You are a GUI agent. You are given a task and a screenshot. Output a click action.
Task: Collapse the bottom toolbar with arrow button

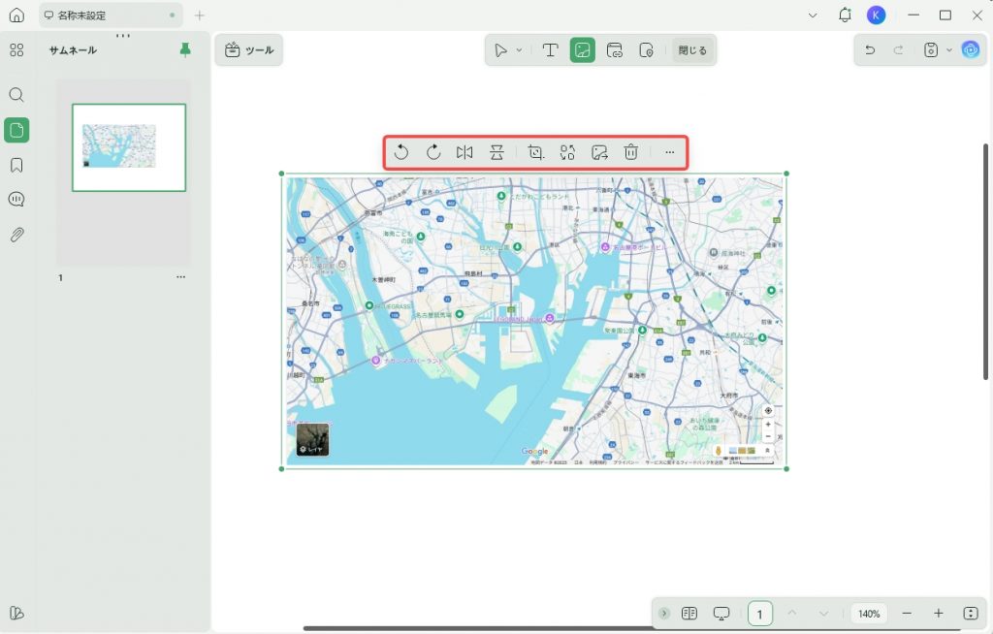click(663, 613)
